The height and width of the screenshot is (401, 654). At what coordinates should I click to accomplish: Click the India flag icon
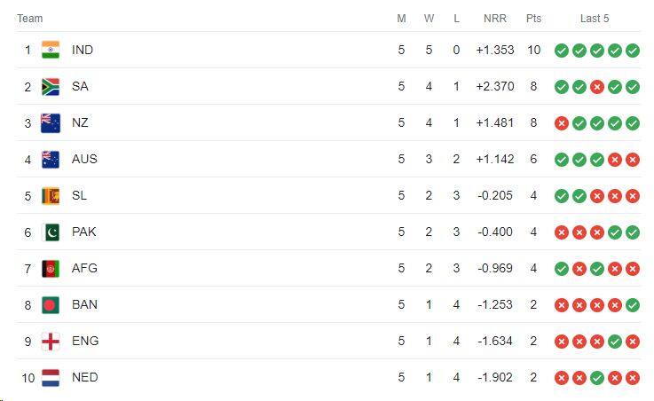tap(51, 50)
